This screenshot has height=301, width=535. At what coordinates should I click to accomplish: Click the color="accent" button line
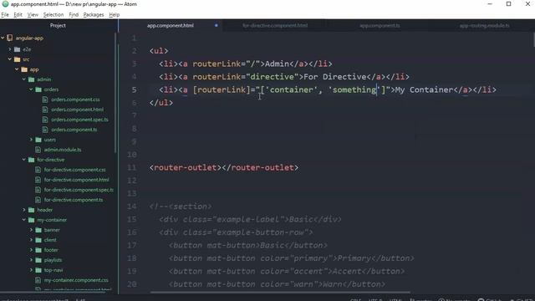287,271
